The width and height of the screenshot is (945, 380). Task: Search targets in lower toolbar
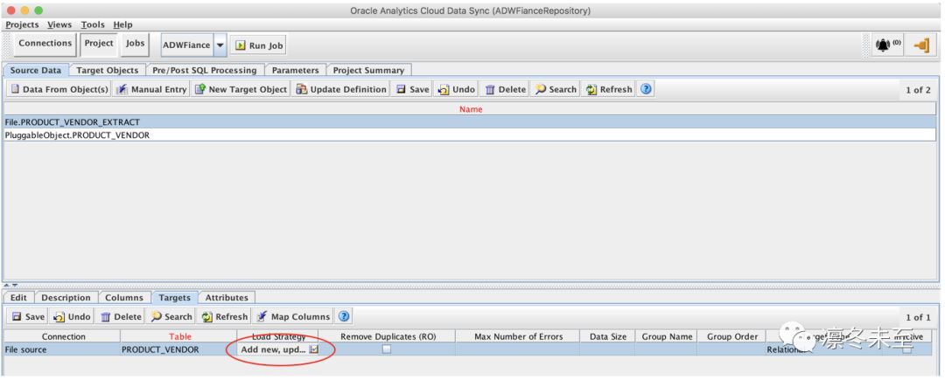[171, 317]
